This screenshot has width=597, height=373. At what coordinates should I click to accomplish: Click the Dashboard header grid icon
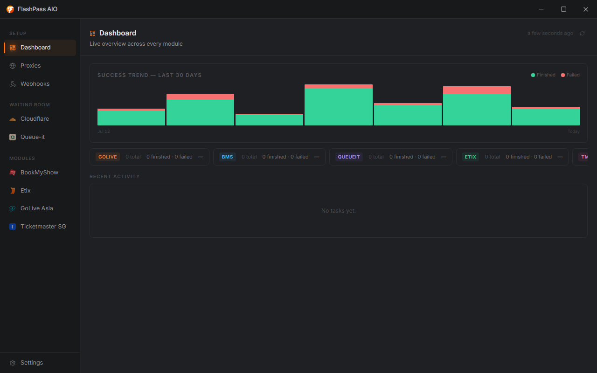coord(93,33)
